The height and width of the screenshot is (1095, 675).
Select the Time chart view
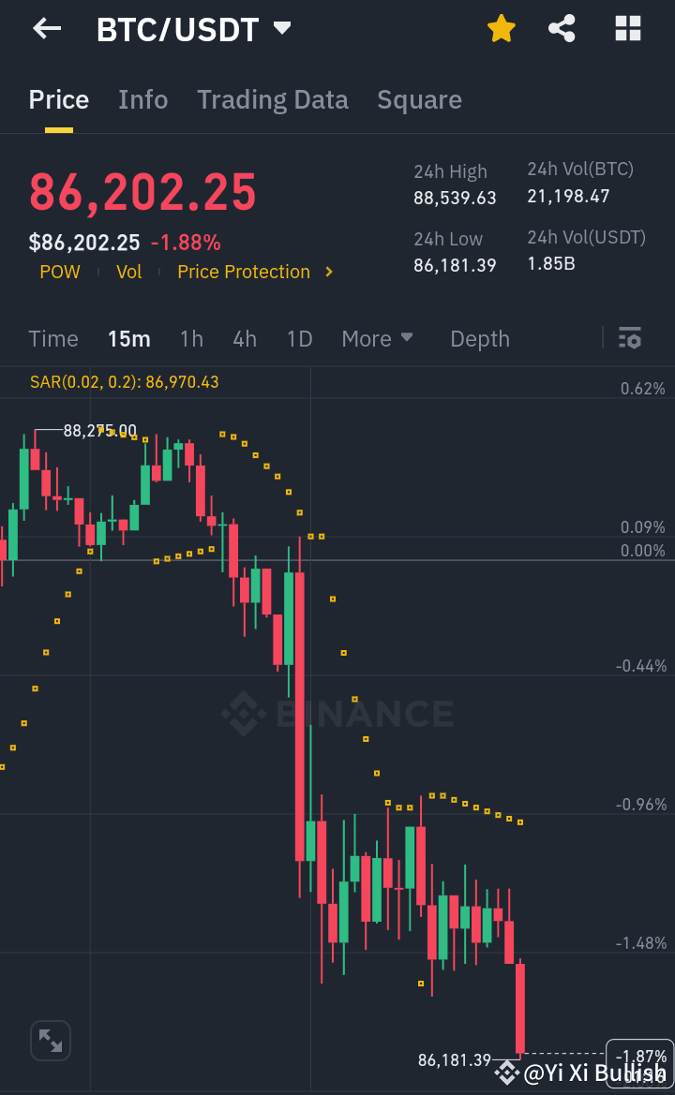52,338
